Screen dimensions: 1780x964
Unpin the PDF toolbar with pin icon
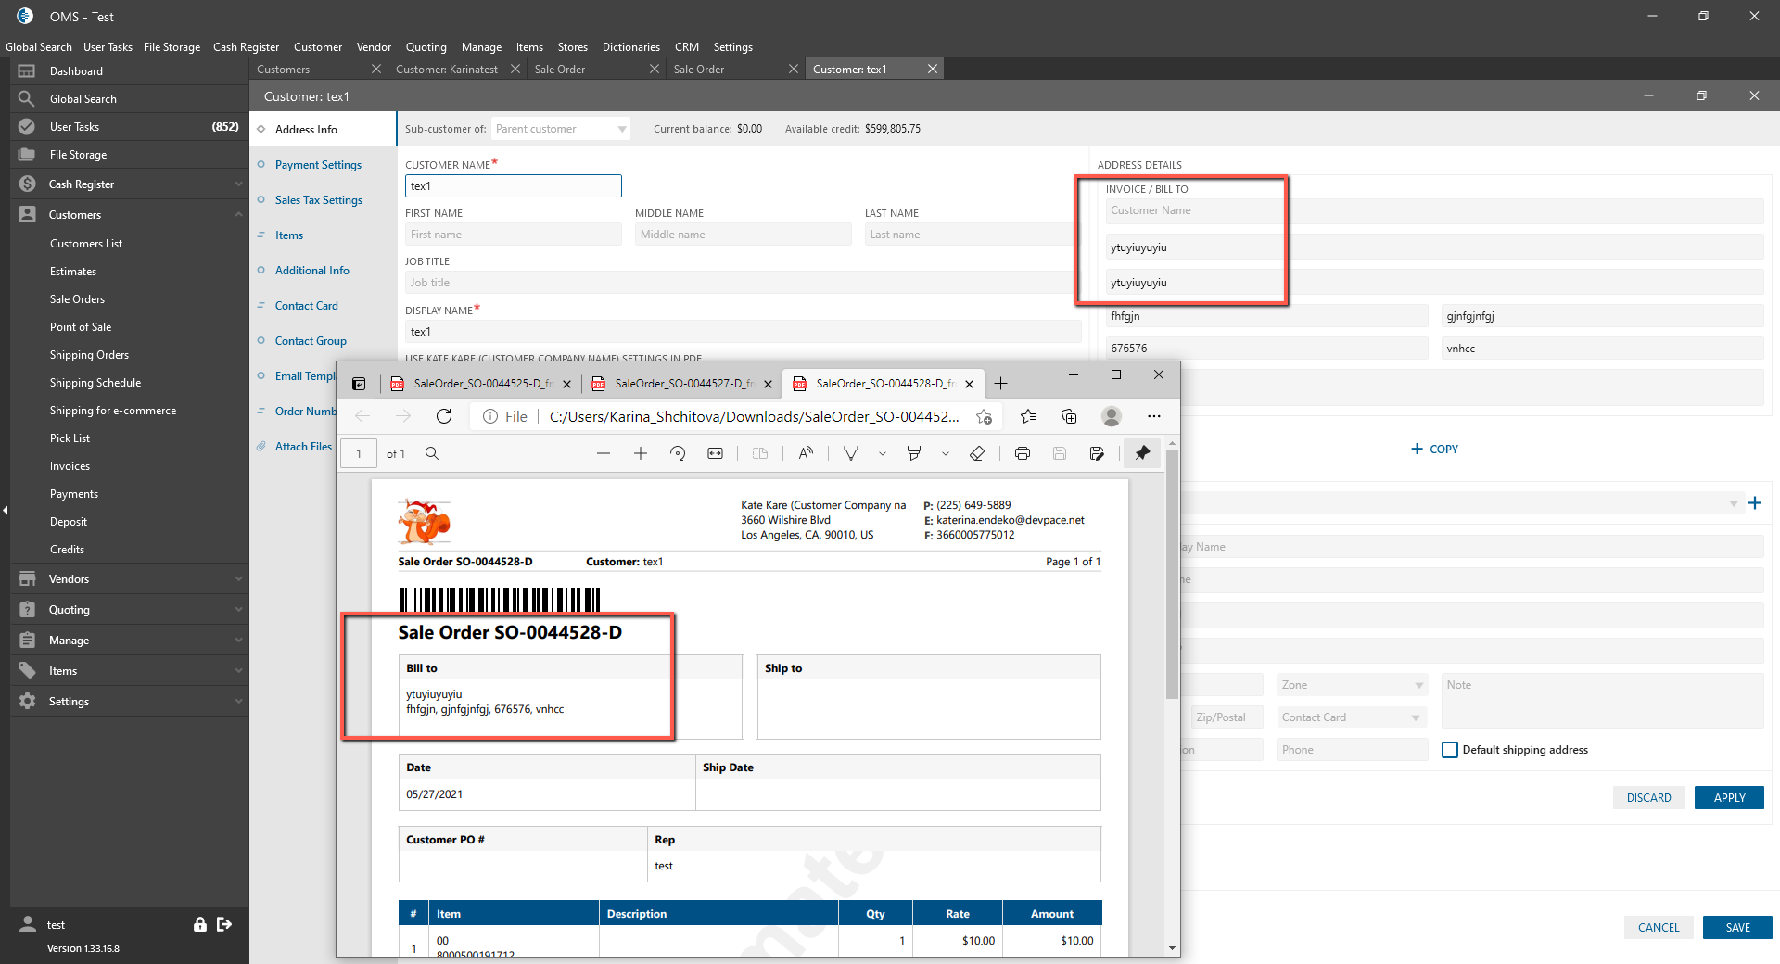[1142, 453]
